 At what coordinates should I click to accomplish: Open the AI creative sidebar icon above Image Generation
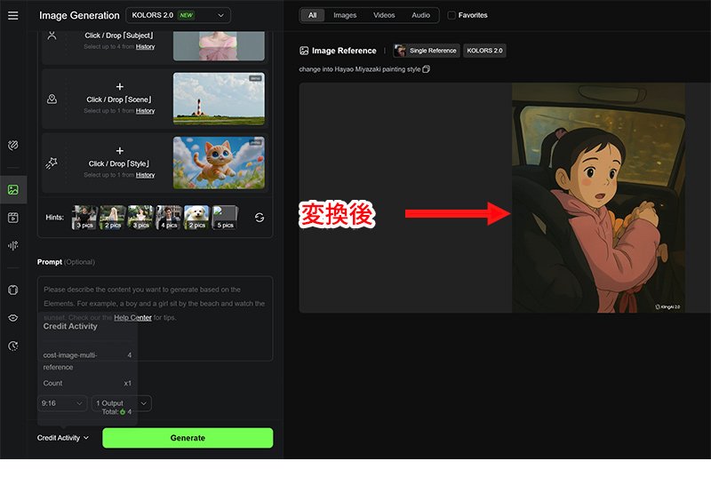pyautogui.click(x=13, y=145)
